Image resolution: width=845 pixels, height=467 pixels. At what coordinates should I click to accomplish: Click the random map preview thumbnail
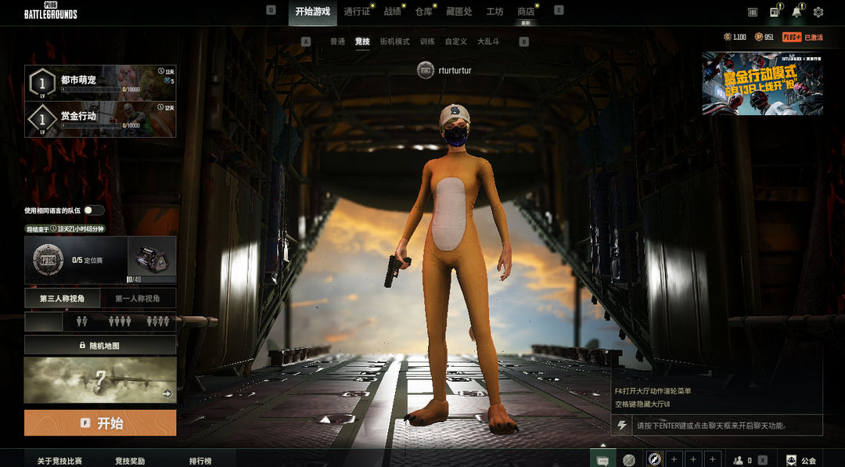point(100,379)
